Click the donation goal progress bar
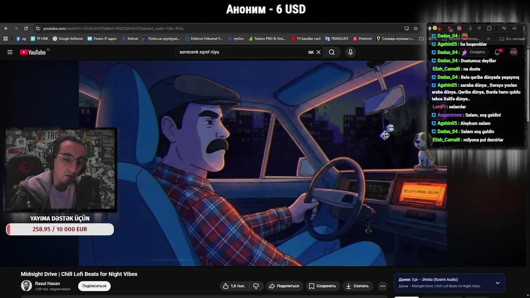 [x=60, y=229]
